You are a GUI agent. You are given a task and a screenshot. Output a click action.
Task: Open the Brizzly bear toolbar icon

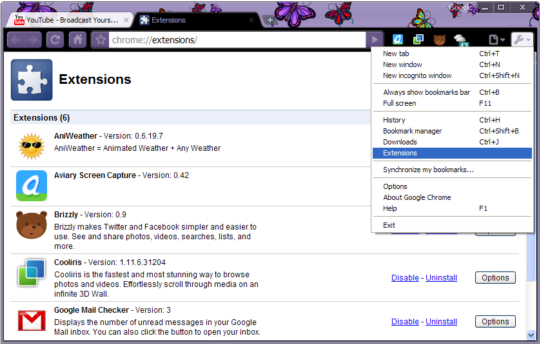click(439, 40)
